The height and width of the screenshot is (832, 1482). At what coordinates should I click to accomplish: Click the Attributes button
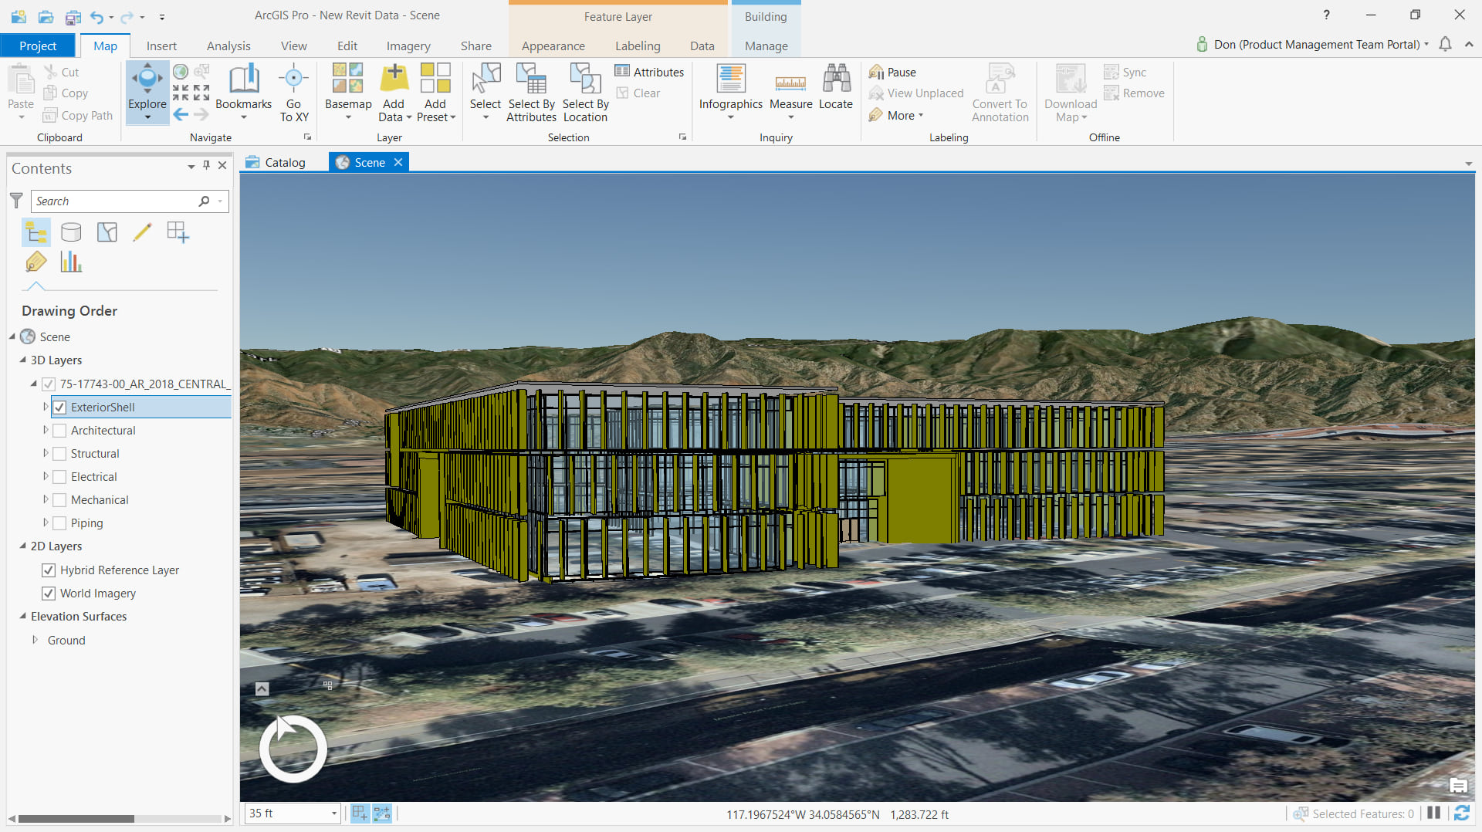click(649, 72)
